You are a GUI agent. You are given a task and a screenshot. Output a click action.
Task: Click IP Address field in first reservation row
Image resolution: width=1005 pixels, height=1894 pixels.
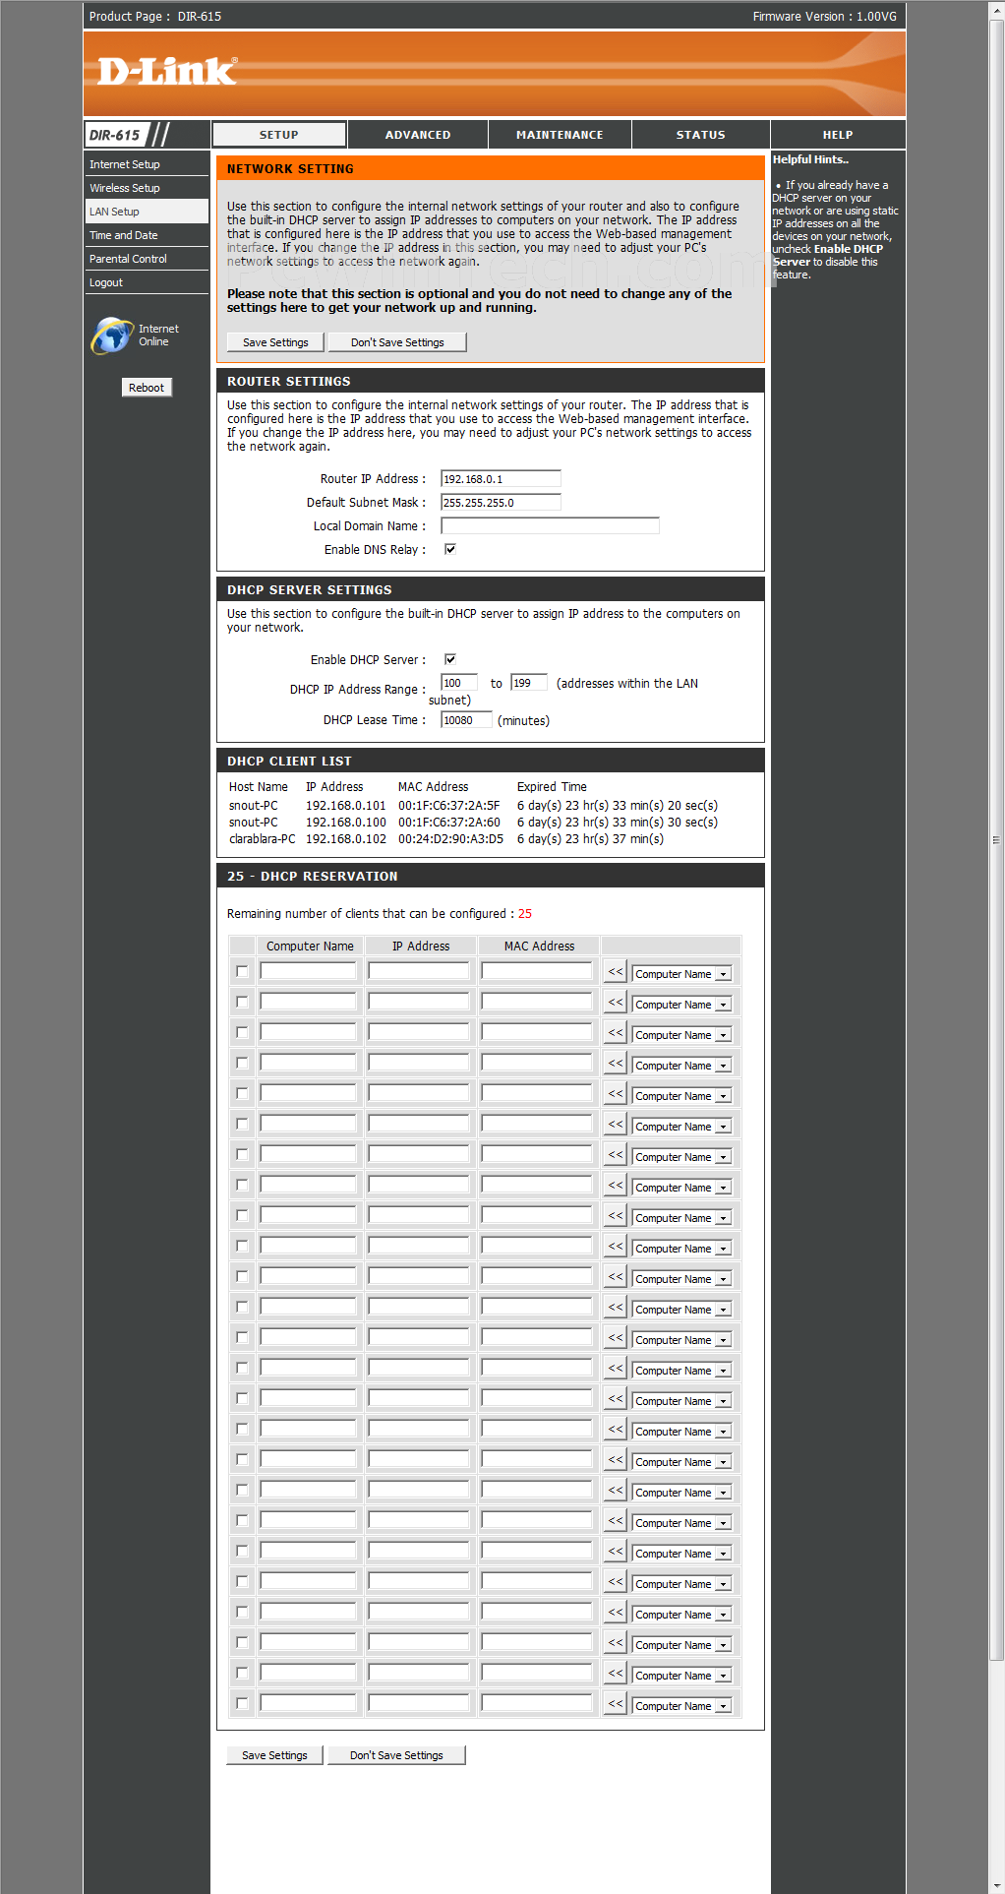click(419, 971)
